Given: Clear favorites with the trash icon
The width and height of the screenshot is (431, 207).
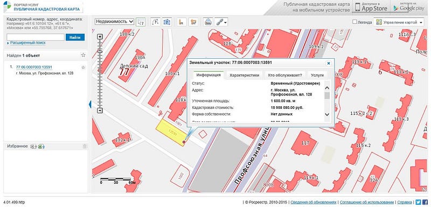Looking at the screenshot, I should coord(85,146).
